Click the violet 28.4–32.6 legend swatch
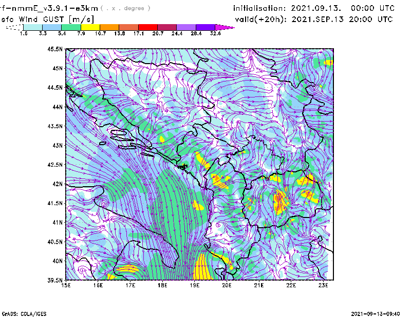 tap(205, 27)
